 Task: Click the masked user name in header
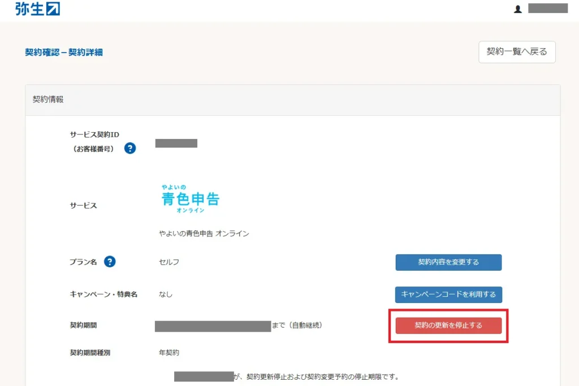click(x=548, y=8)
